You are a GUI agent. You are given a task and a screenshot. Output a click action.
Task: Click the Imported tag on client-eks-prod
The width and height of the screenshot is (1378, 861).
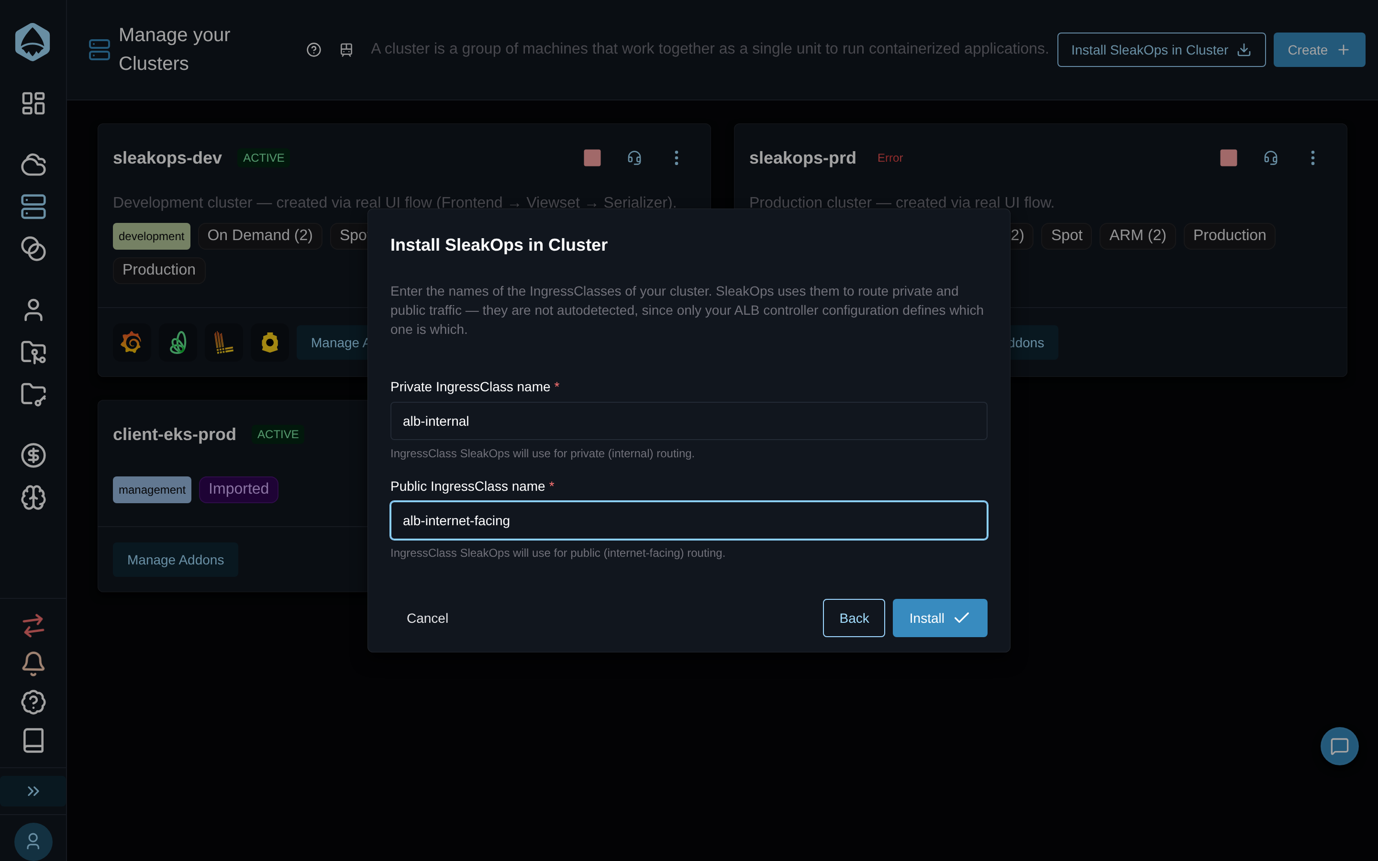(238, 489)
